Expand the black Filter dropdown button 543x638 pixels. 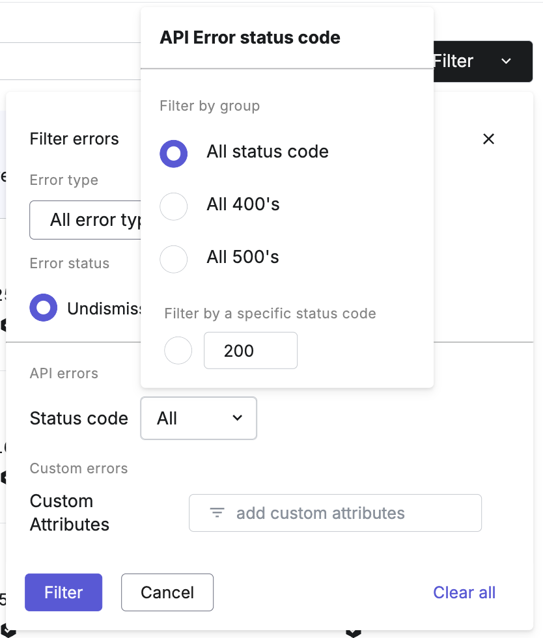[482, 61]
